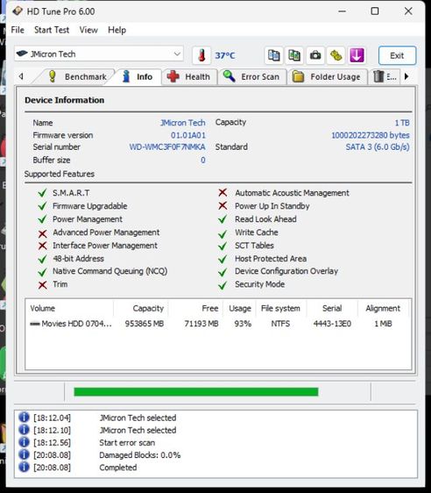Open the options gears icon
The height and width of the screenshot is (493, 431).
[336, 55]
